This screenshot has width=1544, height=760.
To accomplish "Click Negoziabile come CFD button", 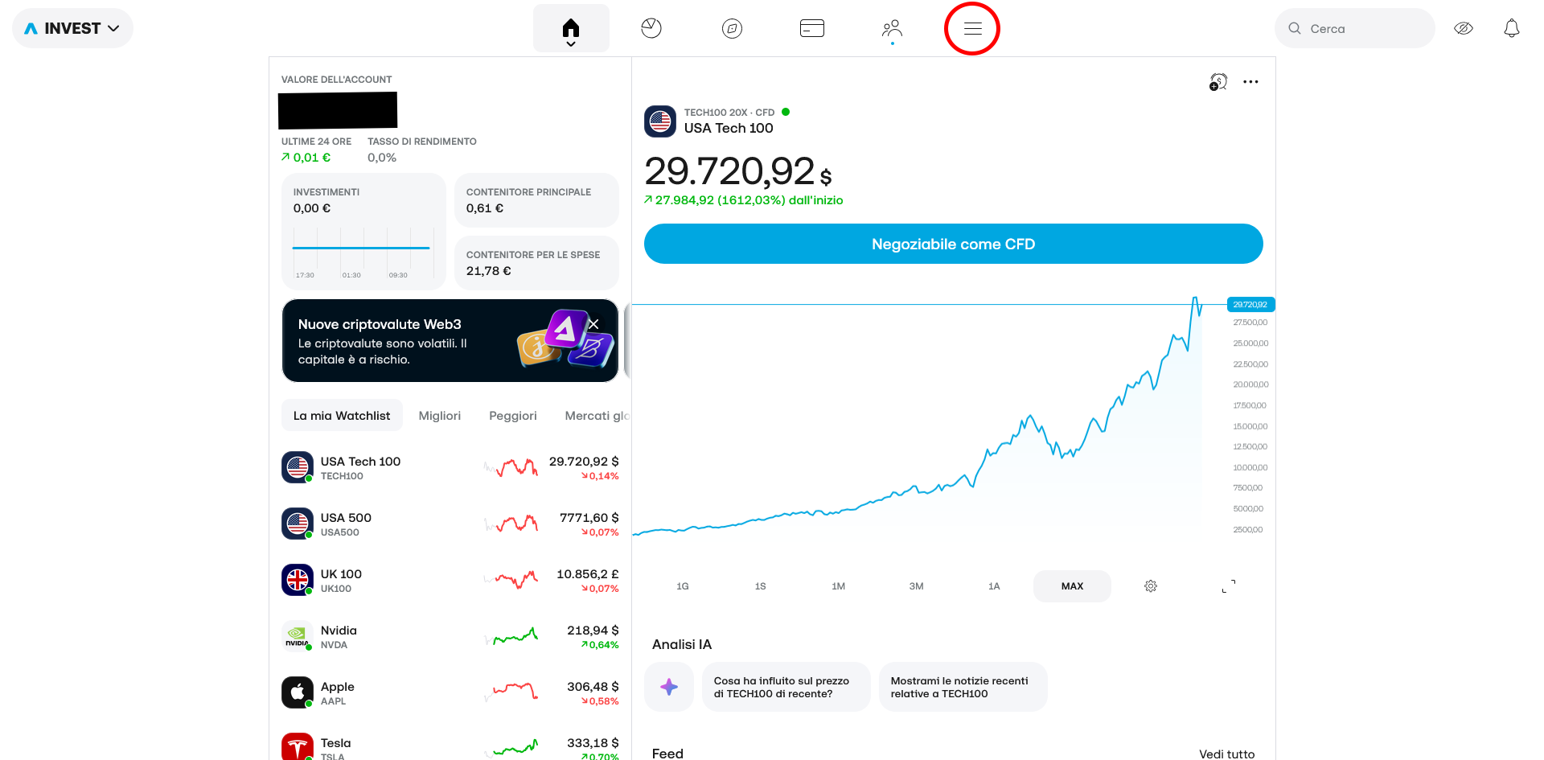I will pyautogui.click(x=954, y=244).
